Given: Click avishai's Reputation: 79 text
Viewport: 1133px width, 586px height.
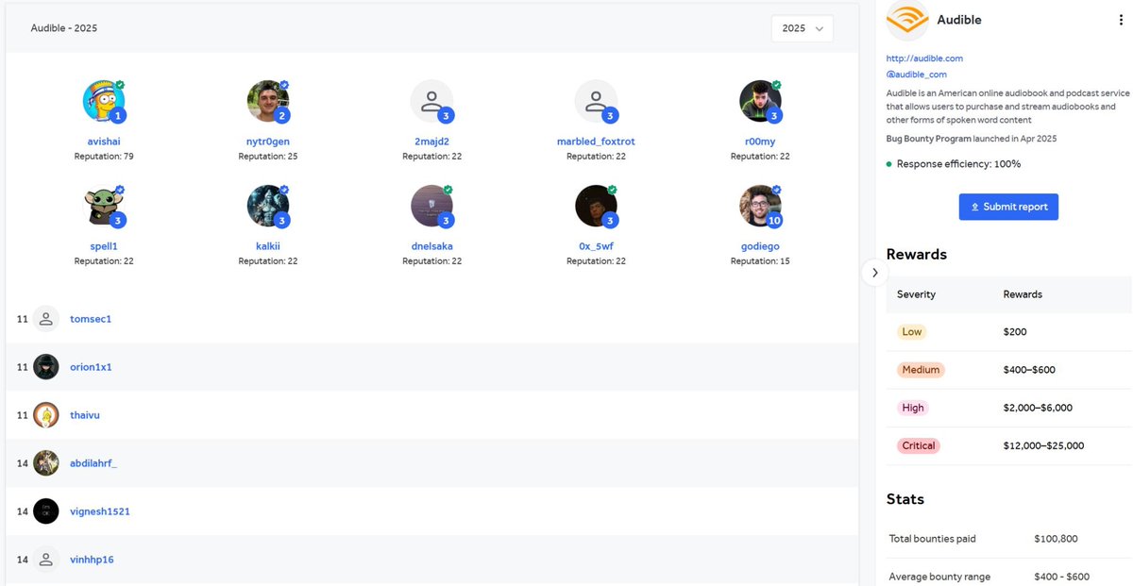Looking at the screenshot, I should pos(104,156).
